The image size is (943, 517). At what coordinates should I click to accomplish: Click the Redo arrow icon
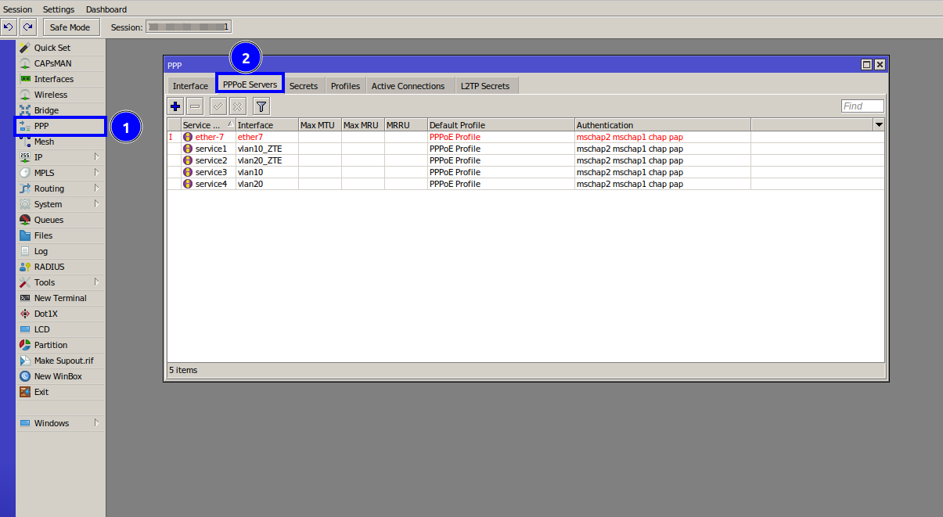click(x=27, y=27)
